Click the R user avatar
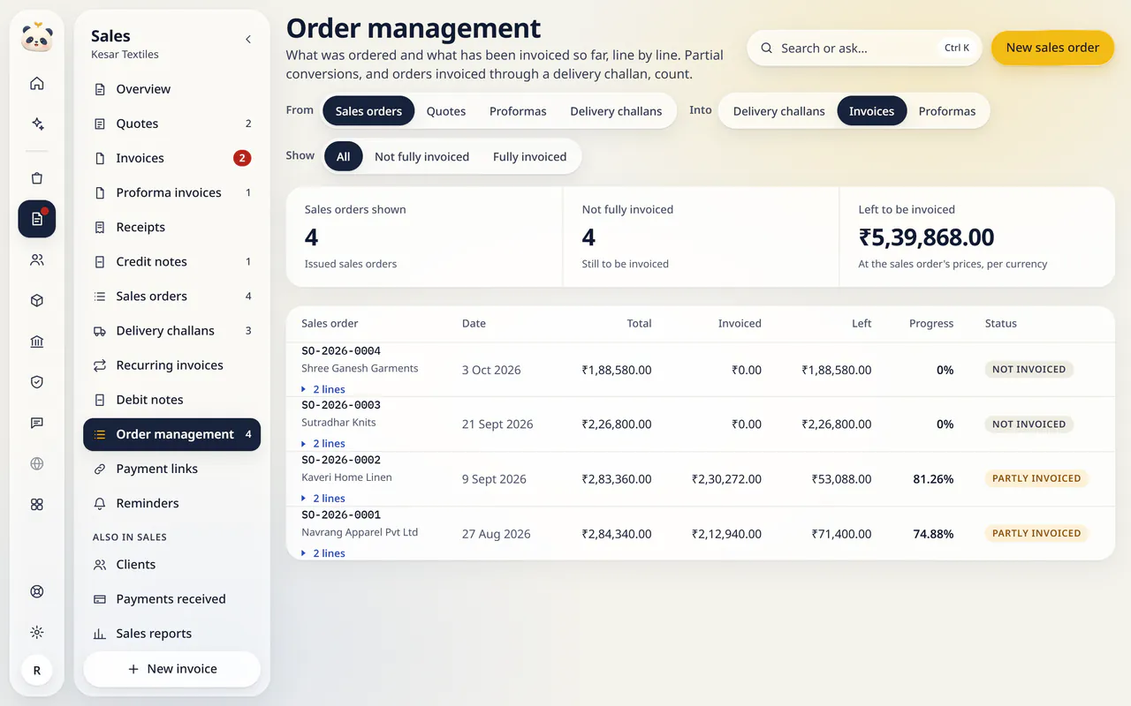Viewport: 1131px width, 706px height. (x=37, y=671)
